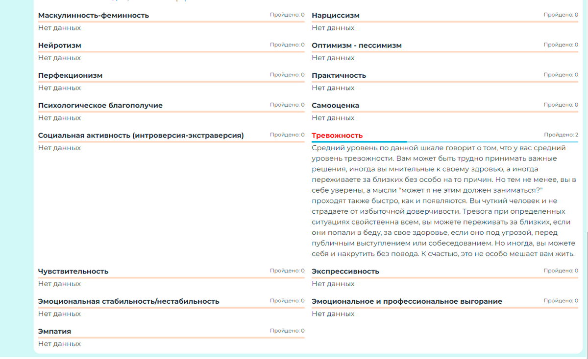Viewport: 588px width, 359px height.
Task: Click the Эмпатия scale progress bar
Action: click(171, 337)
